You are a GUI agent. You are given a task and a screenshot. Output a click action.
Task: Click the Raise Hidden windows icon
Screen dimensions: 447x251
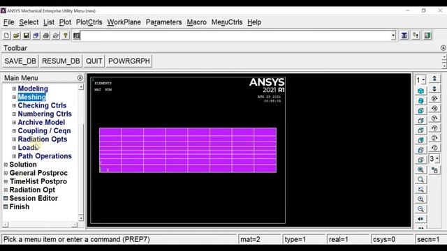tap(404, 36)
